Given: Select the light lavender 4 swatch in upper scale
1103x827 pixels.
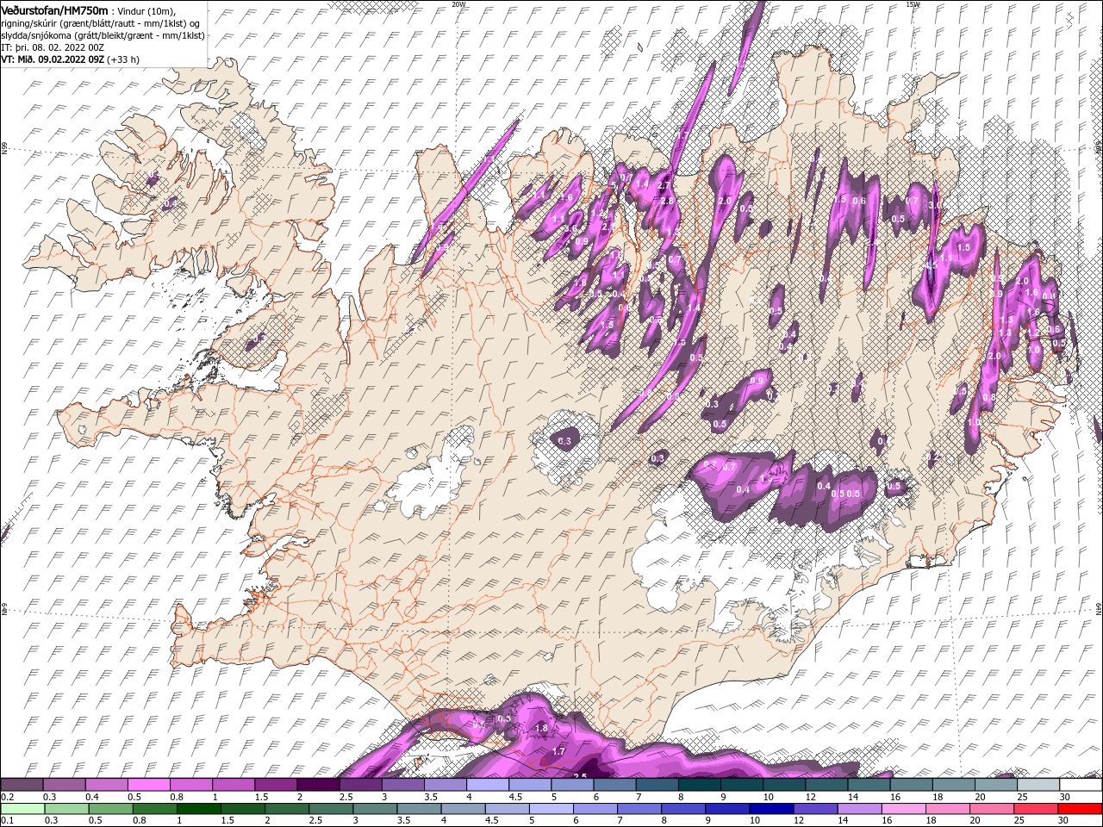Looking at the screenshot, I should 488,785.
